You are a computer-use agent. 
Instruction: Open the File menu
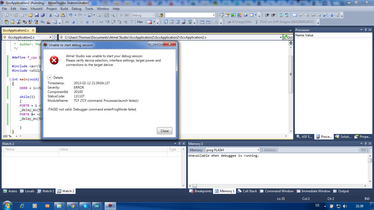(x=4, y=9)
